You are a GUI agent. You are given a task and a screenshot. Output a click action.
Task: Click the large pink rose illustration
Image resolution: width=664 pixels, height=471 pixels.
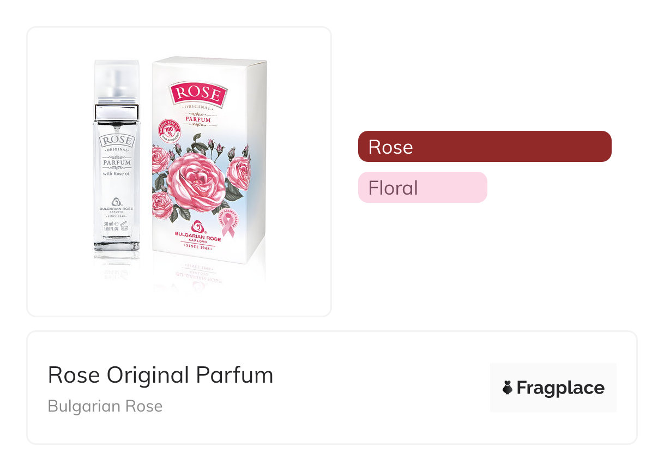[x=196, y=183]
